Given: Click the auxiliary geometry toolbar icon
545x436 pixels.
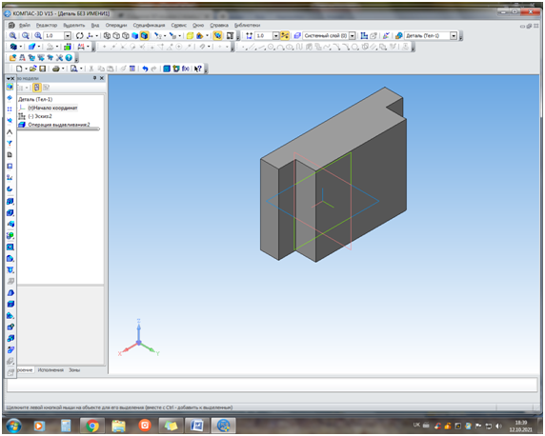Looking at the screenshot, I should [x=10, y=121].
